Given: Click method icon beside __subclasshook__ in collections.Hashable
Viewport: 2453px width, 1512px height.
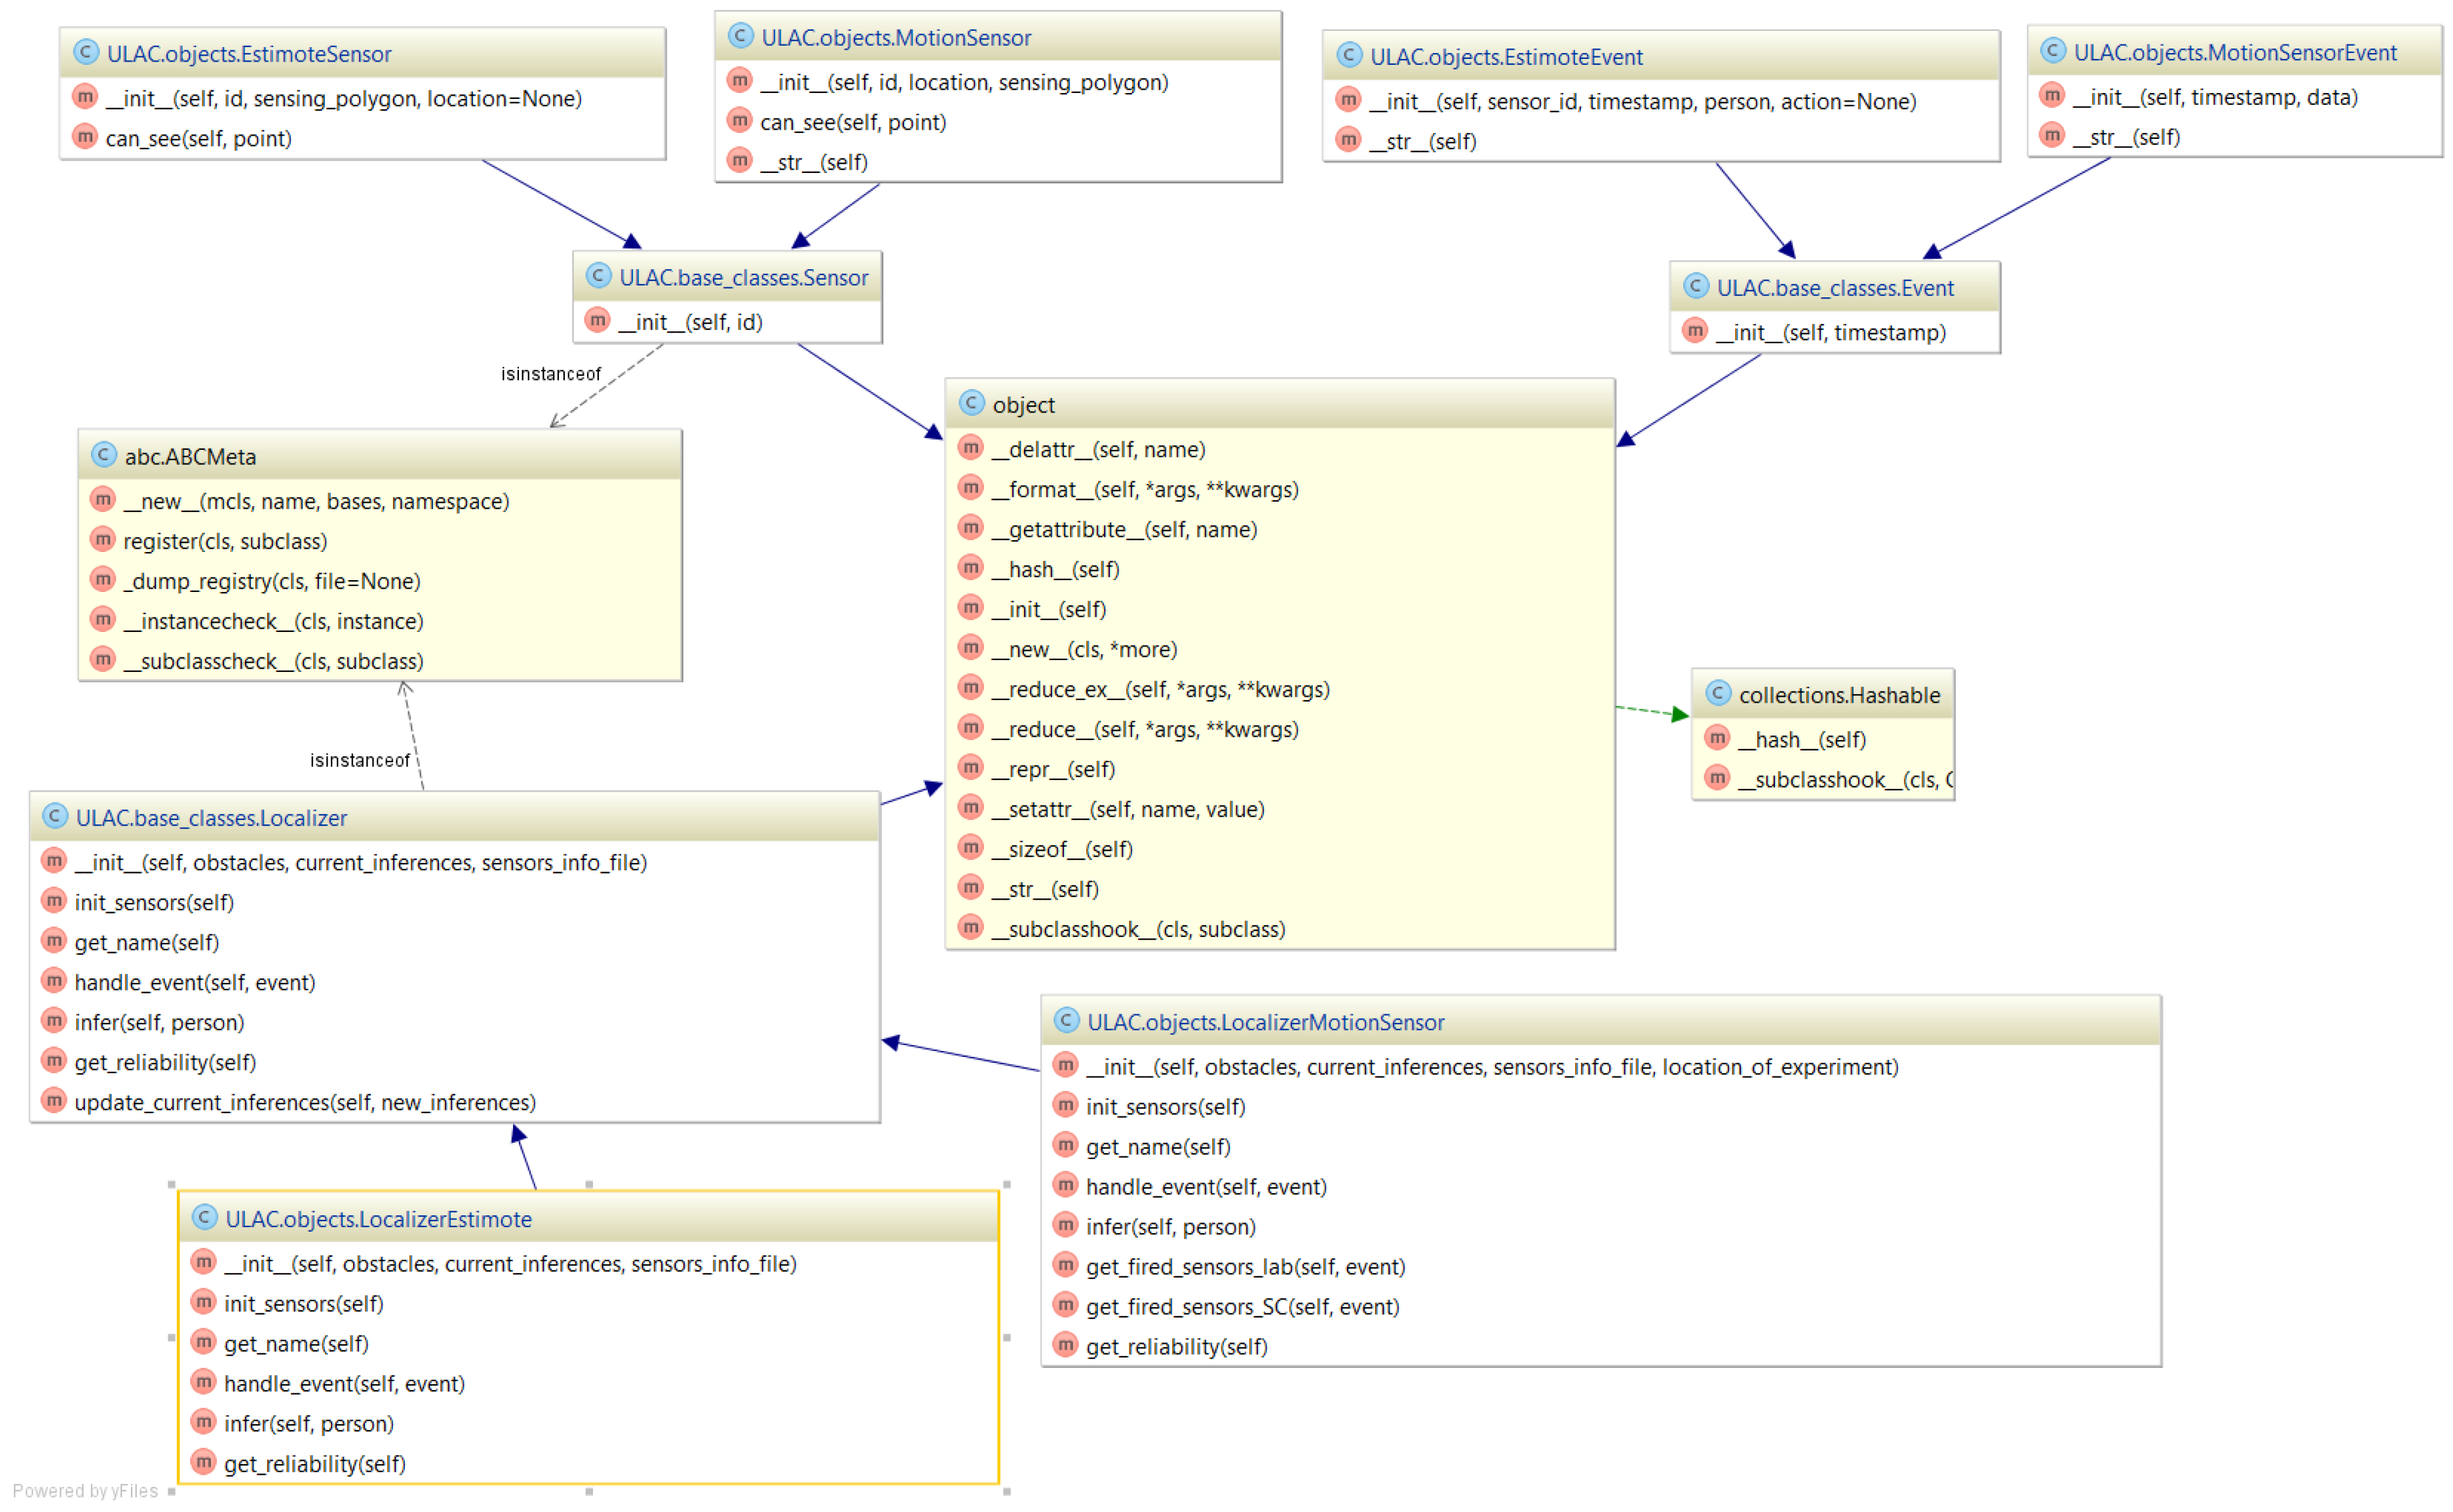Looking at the screenshot, I should (x=1717, y=777).
